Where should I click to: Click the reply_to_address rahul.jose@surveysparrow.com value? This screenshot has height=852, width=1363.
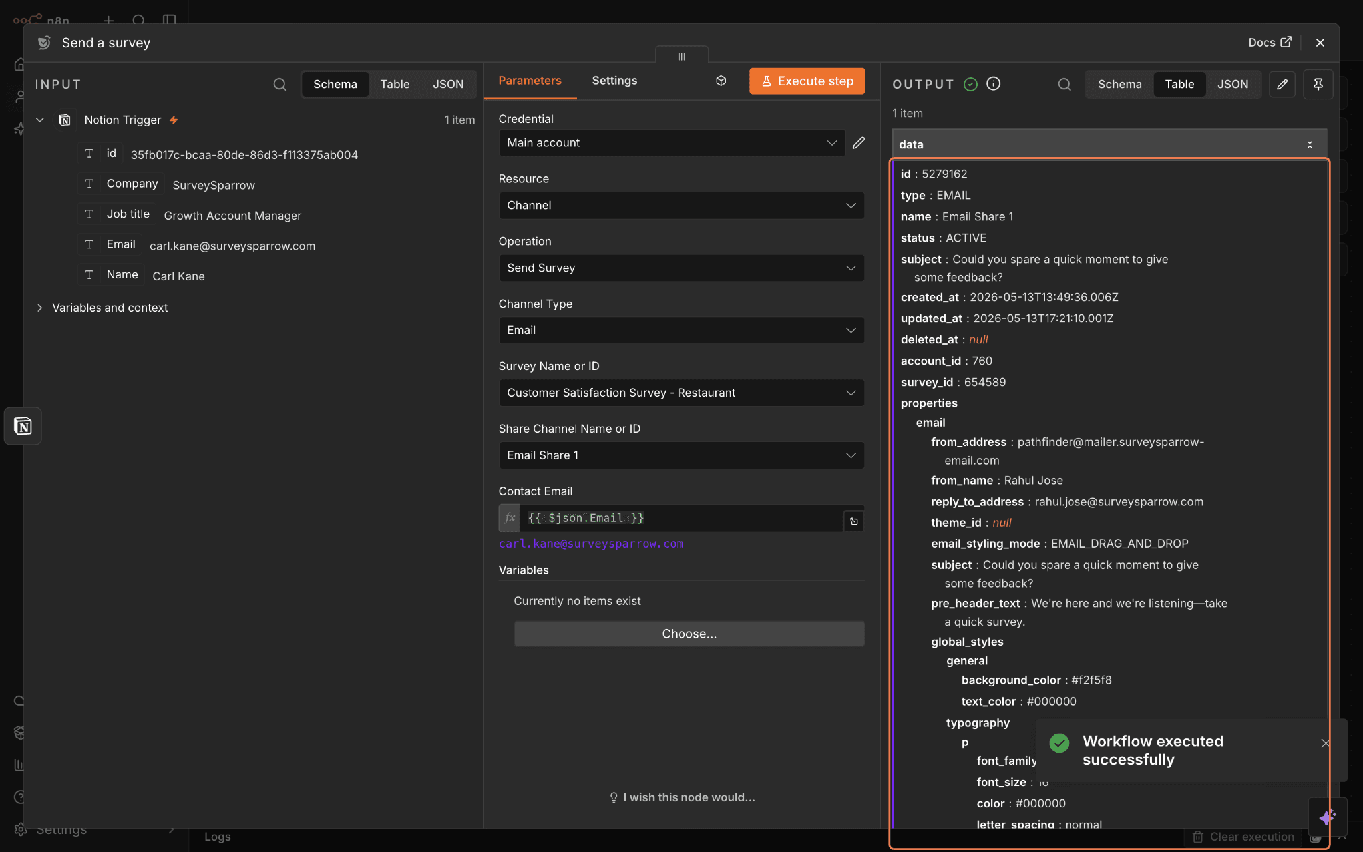tap(1119, 501)
